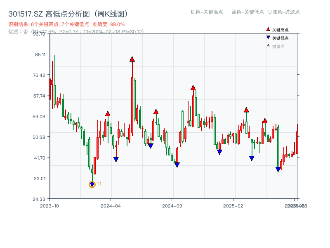Click the highest red high-point triangle near 85 price
Image resolution: width=330 pixels, height=248 pixels.
[x=132, y=59]
